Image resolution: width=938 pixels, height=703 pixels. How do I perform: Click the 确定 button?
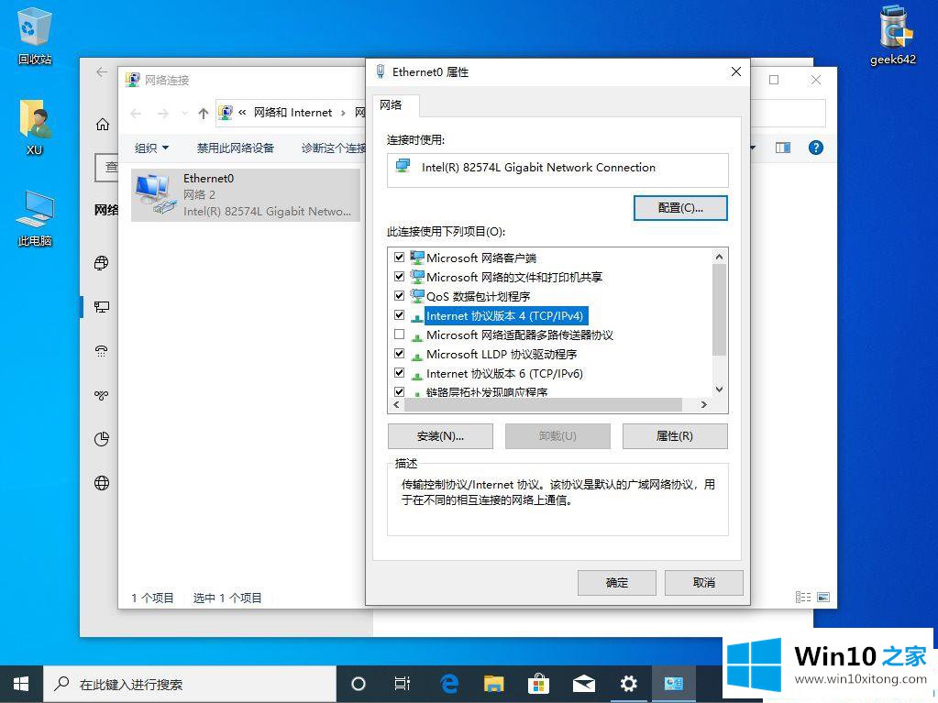pyautogui.click(x=617, y=583)
